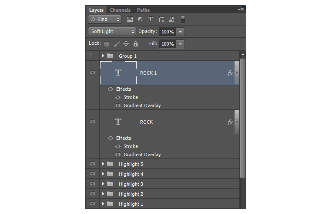Toggle the layer filtering switch
The width and height of the screenshot is (322, 214).
[183, 20]
